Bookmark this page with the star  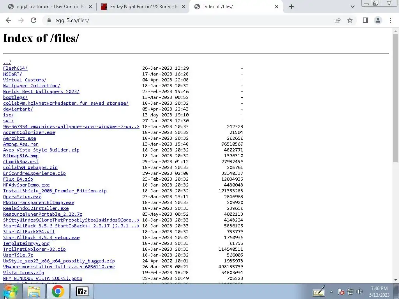(350, 20)
